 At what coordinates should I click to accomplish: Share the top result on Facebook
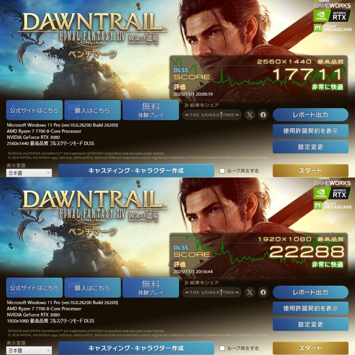[263, 115]
